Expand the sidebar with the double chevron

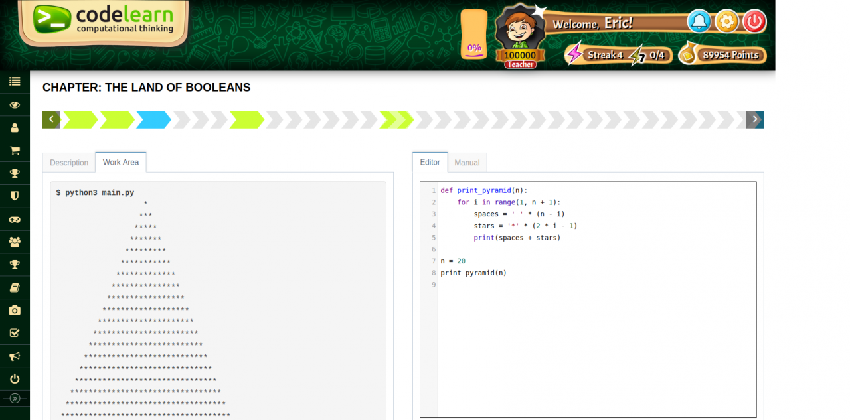15,398
